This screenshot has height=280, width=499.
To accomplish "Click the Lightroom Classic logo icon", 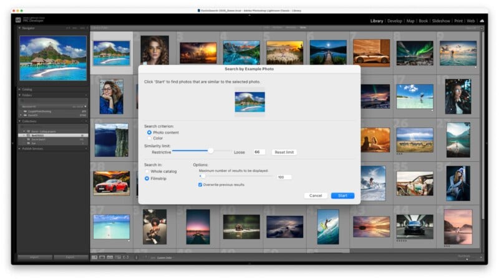I will click(x=18, y=21).
